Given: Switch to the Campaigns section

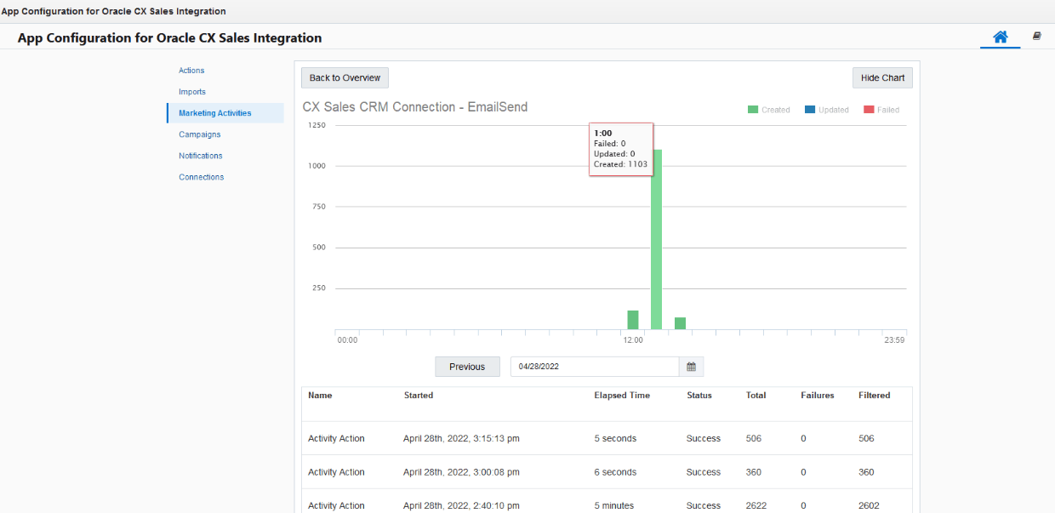Looking at the screenshot, I should click(199, 134).
